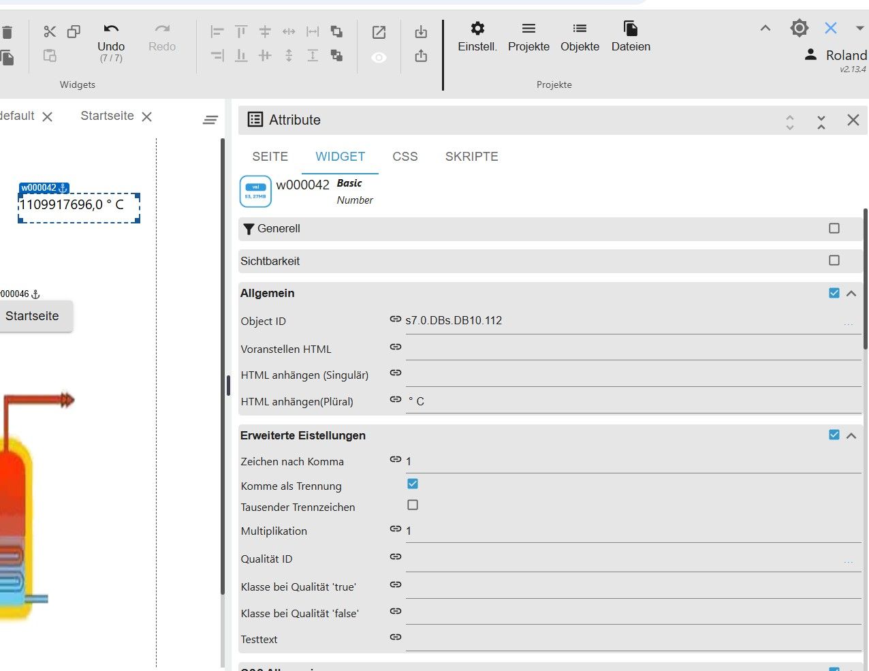Click the scissors cut icon
The height and width of the screenshot is (671, 869).
50,31
